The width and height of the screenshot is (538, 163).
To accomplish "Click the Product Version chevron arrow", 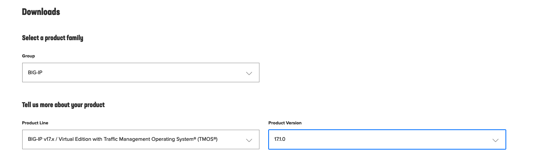I will point(496,140).
